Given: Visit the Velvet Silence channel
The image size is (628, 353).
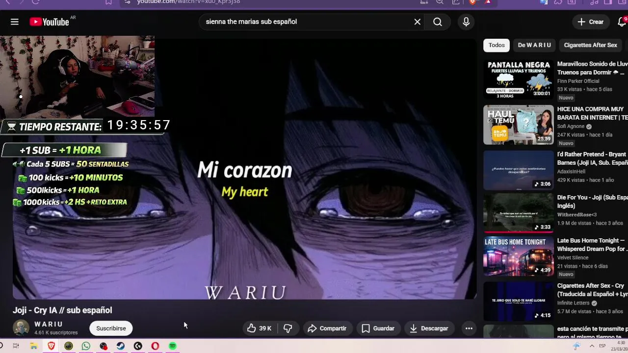Looking at the screenshot, I should (x=573, y=258).
